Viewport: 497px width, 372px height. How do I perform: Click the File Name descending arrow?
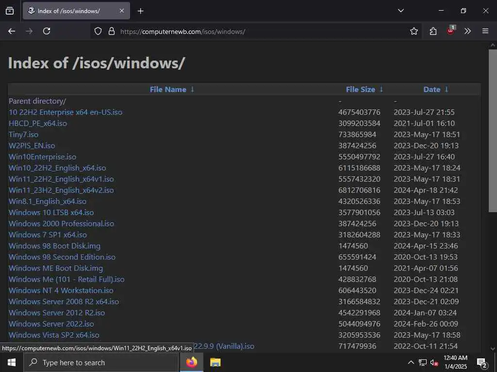click(192, 89)
